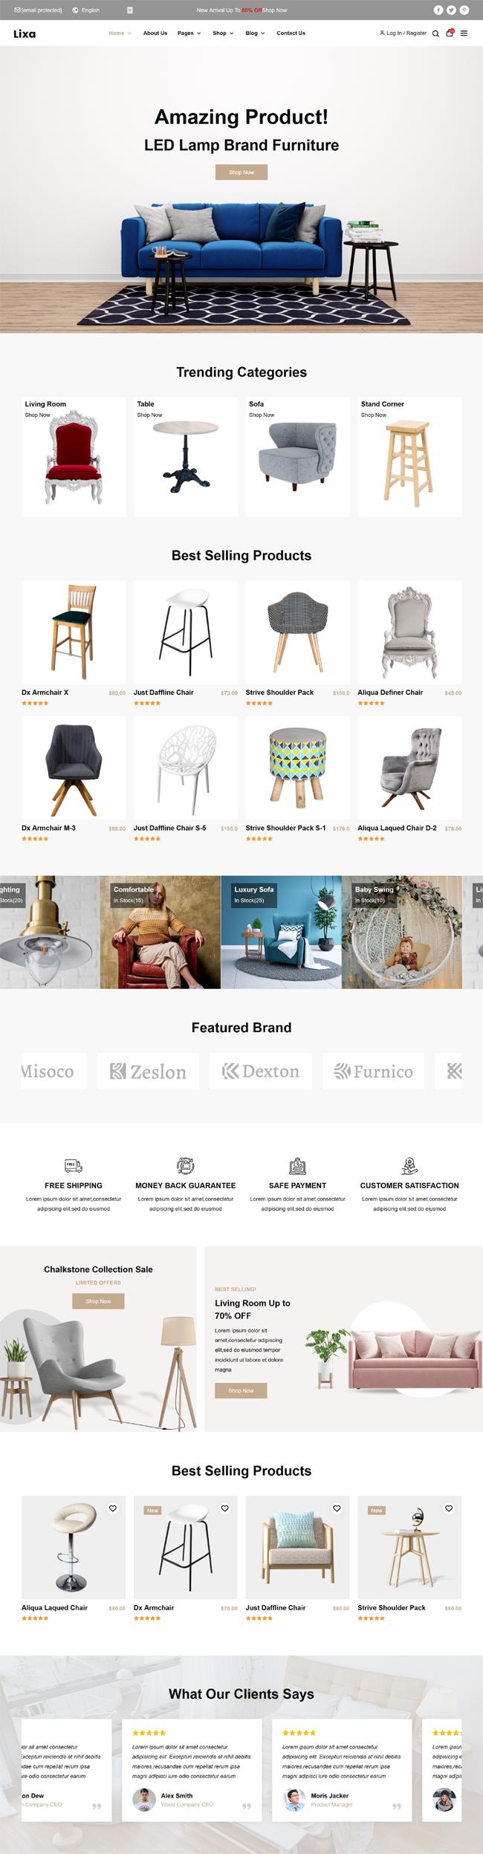Image resolution: width=483 pixels, height=1854 pixels.
Task: Click the Zeslon brand logo
Action: [x=148, y=1071]
